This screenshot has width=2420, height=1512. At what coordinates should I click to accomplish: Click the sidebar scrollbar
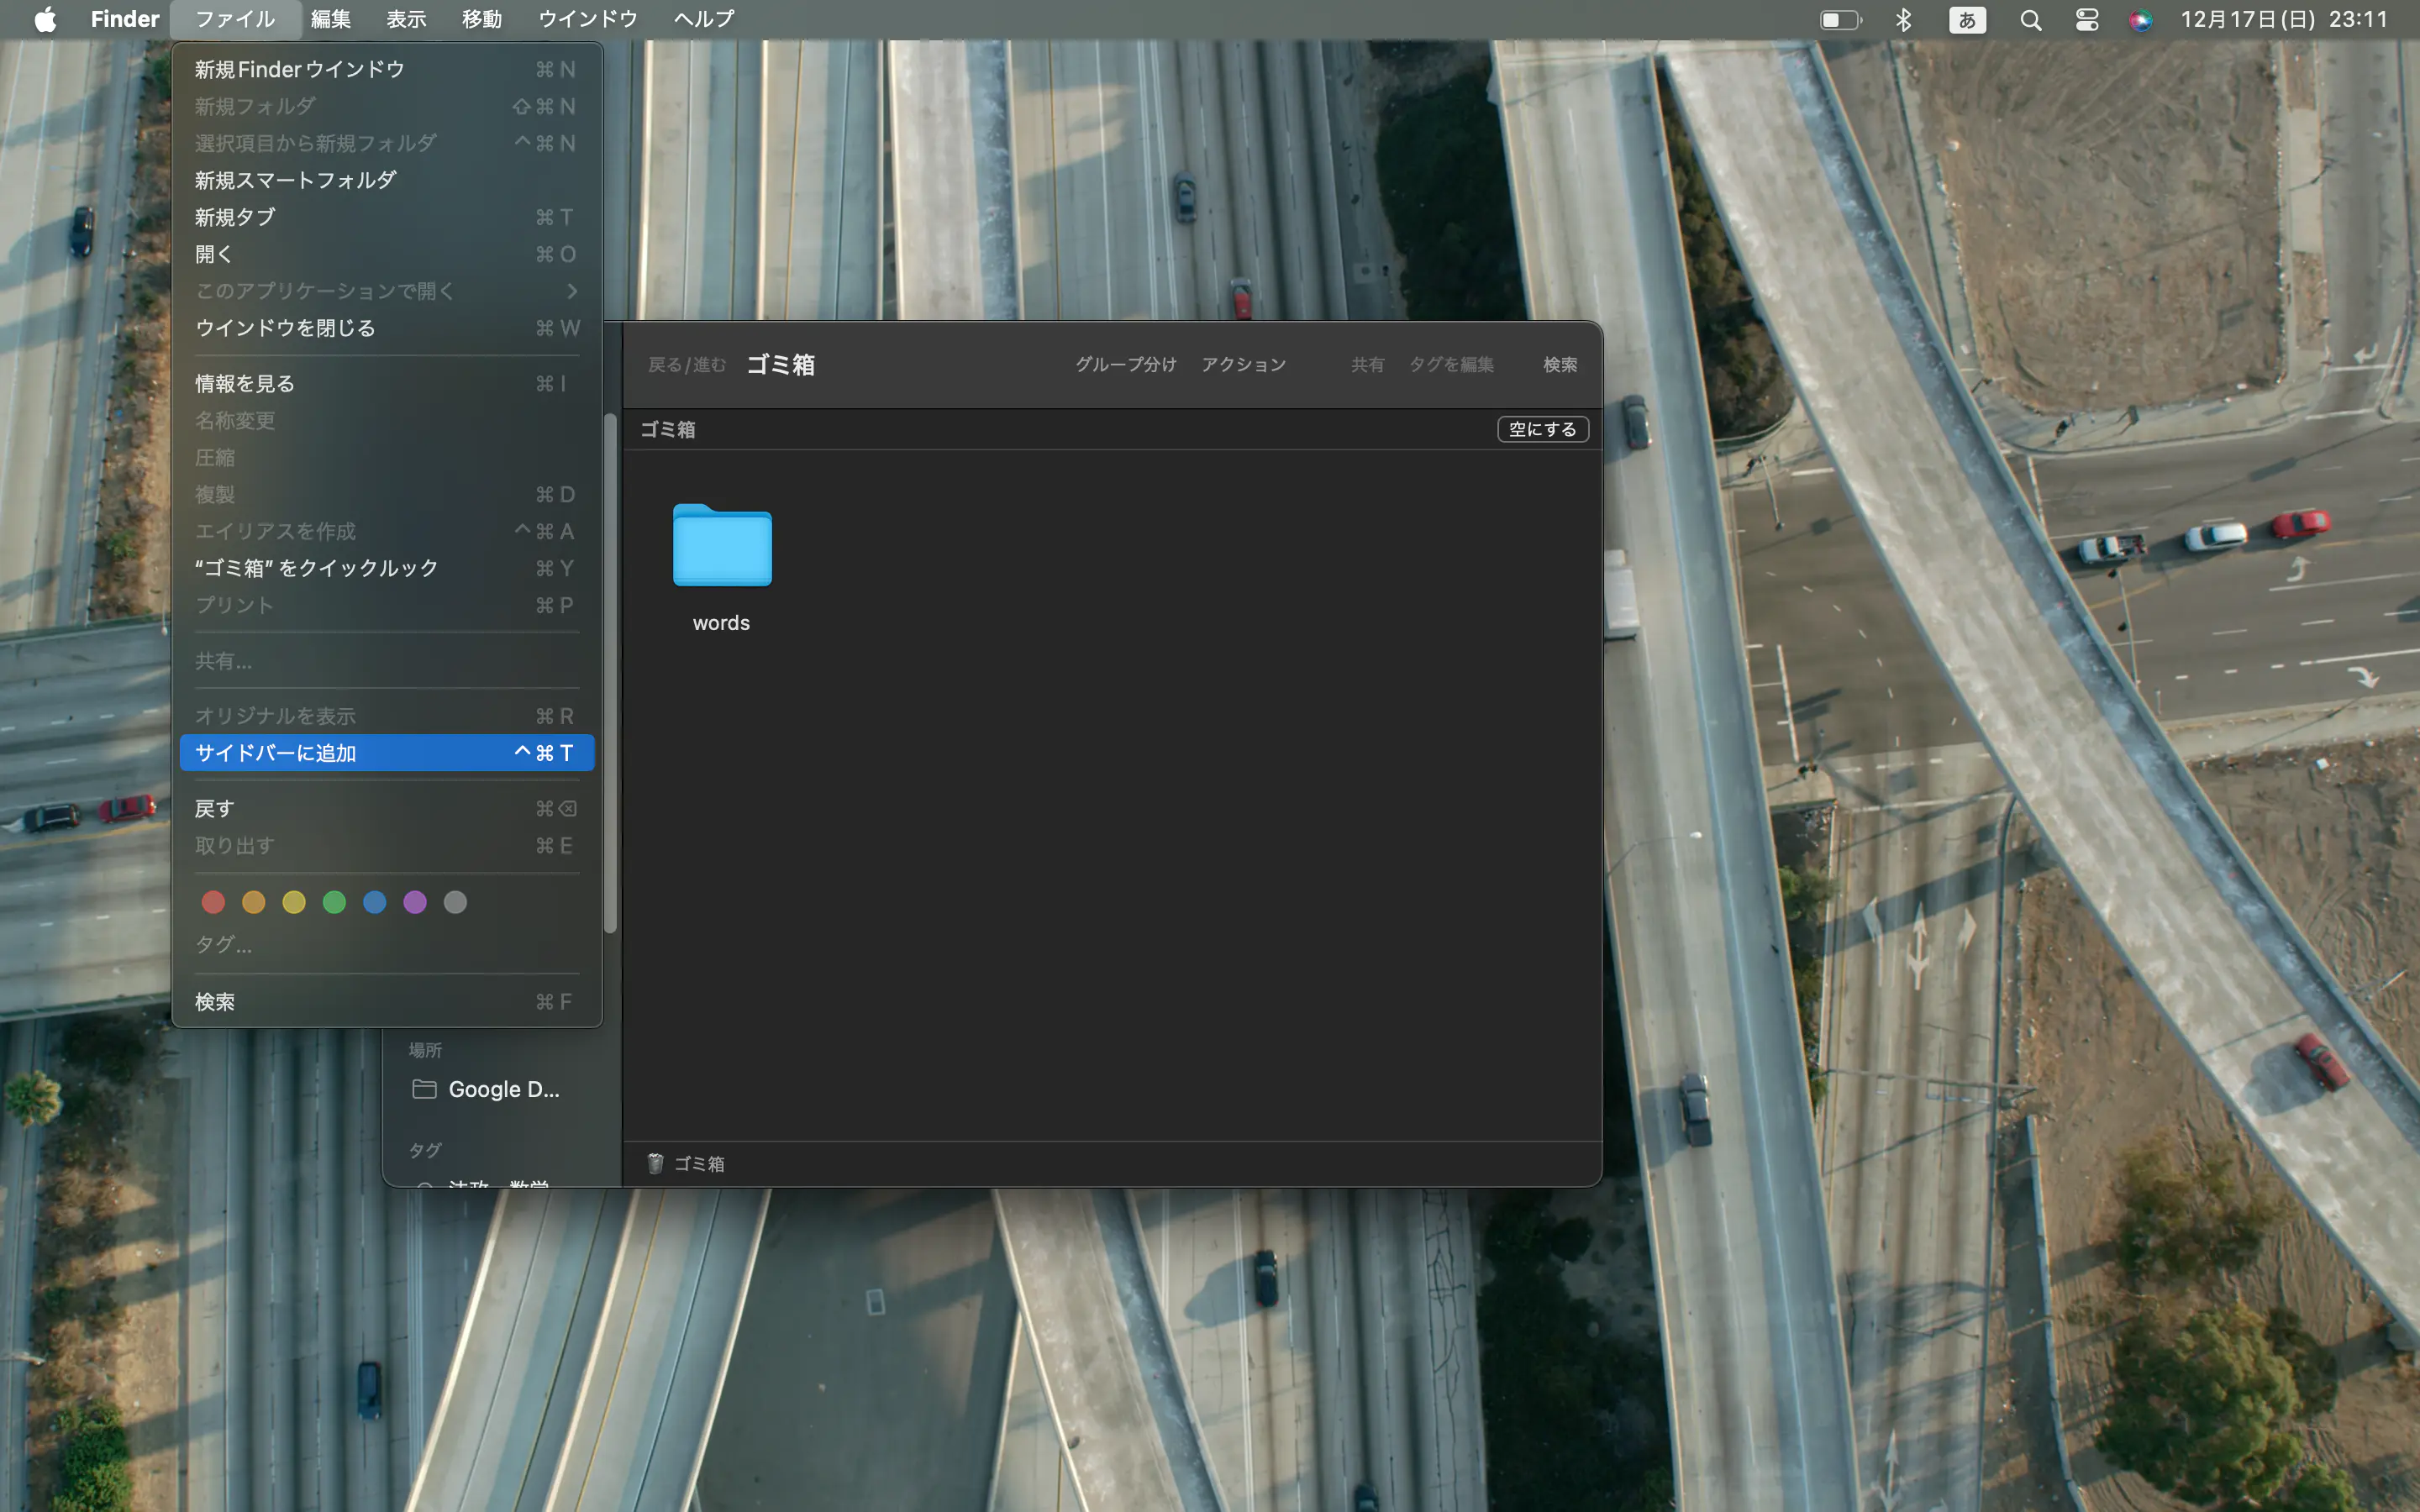(610, 674)
